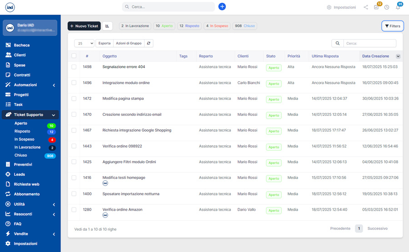The width and height of the screenshot is (409, 252).
Task: Click the Nuovo Ticket button
Action: [x=84, y=26]
